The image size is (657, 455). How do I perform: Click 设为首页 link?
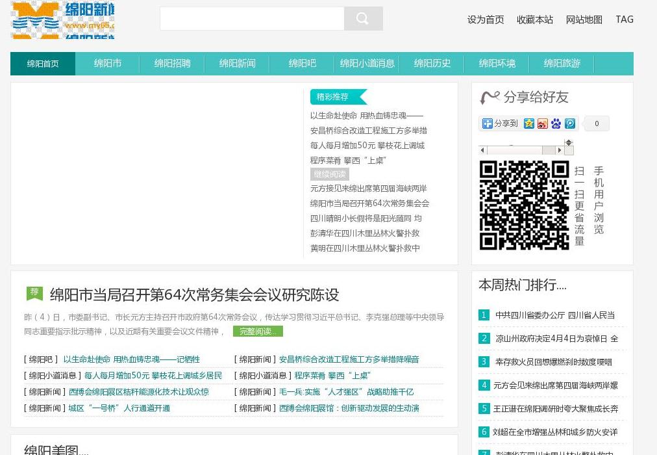(486, 19)
